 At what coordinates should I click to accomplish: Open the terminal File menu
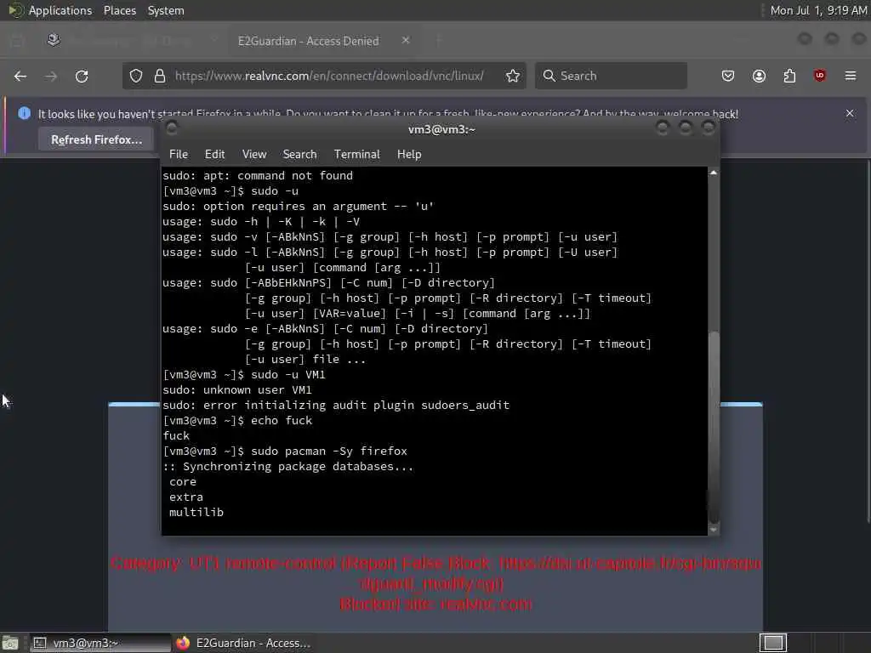click(x=179, y=155)
